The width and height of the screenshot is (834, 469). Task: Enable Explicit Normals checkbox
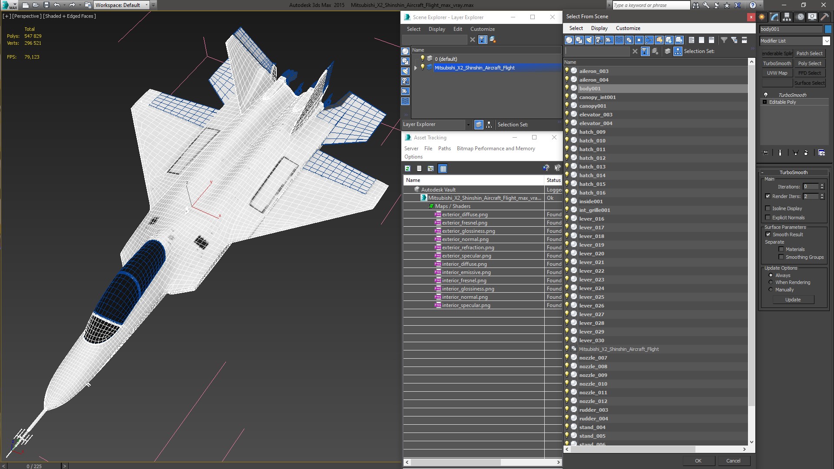tap(768, 218)
